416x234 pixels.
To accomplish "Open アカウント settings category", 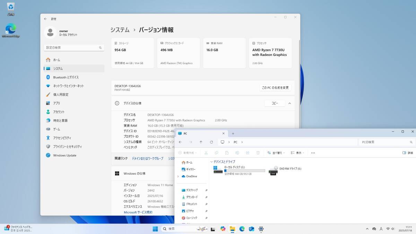I will (74, 112).
